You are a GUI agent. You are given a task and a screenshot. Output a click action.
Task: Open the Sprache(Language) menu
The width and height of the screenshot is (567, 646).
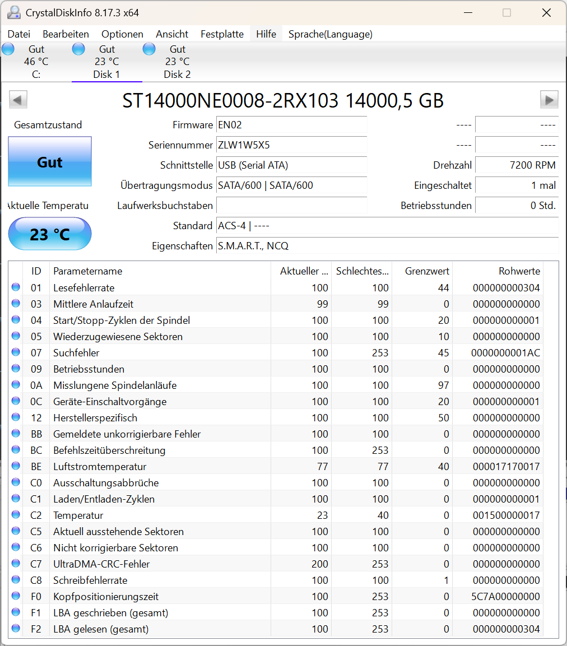coord(331,34)
